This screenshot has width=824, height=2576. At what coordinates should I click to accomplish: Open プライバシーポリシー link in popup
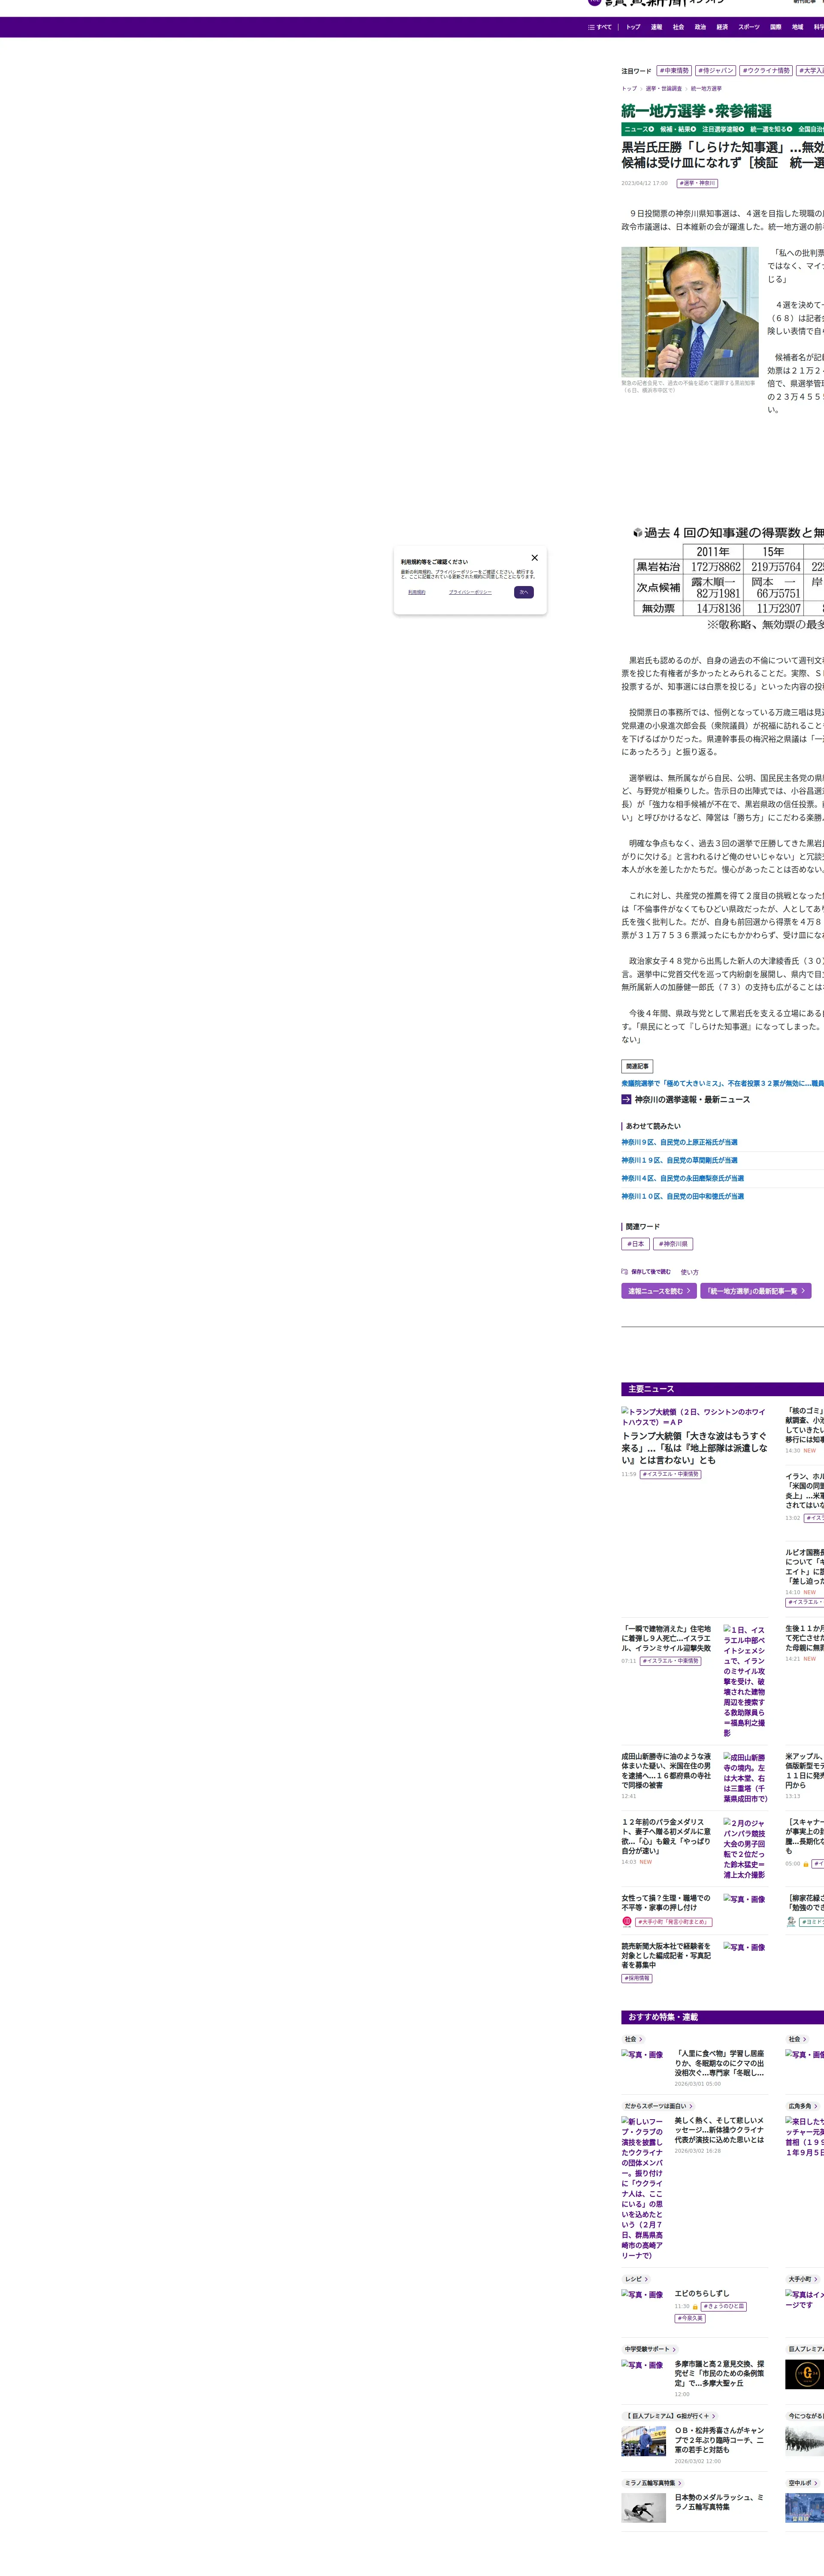(470, 592)
